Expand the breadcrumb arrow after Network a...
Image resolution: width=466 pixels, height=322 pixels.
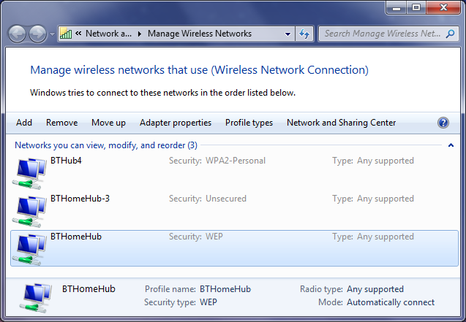tap(140, 34)
